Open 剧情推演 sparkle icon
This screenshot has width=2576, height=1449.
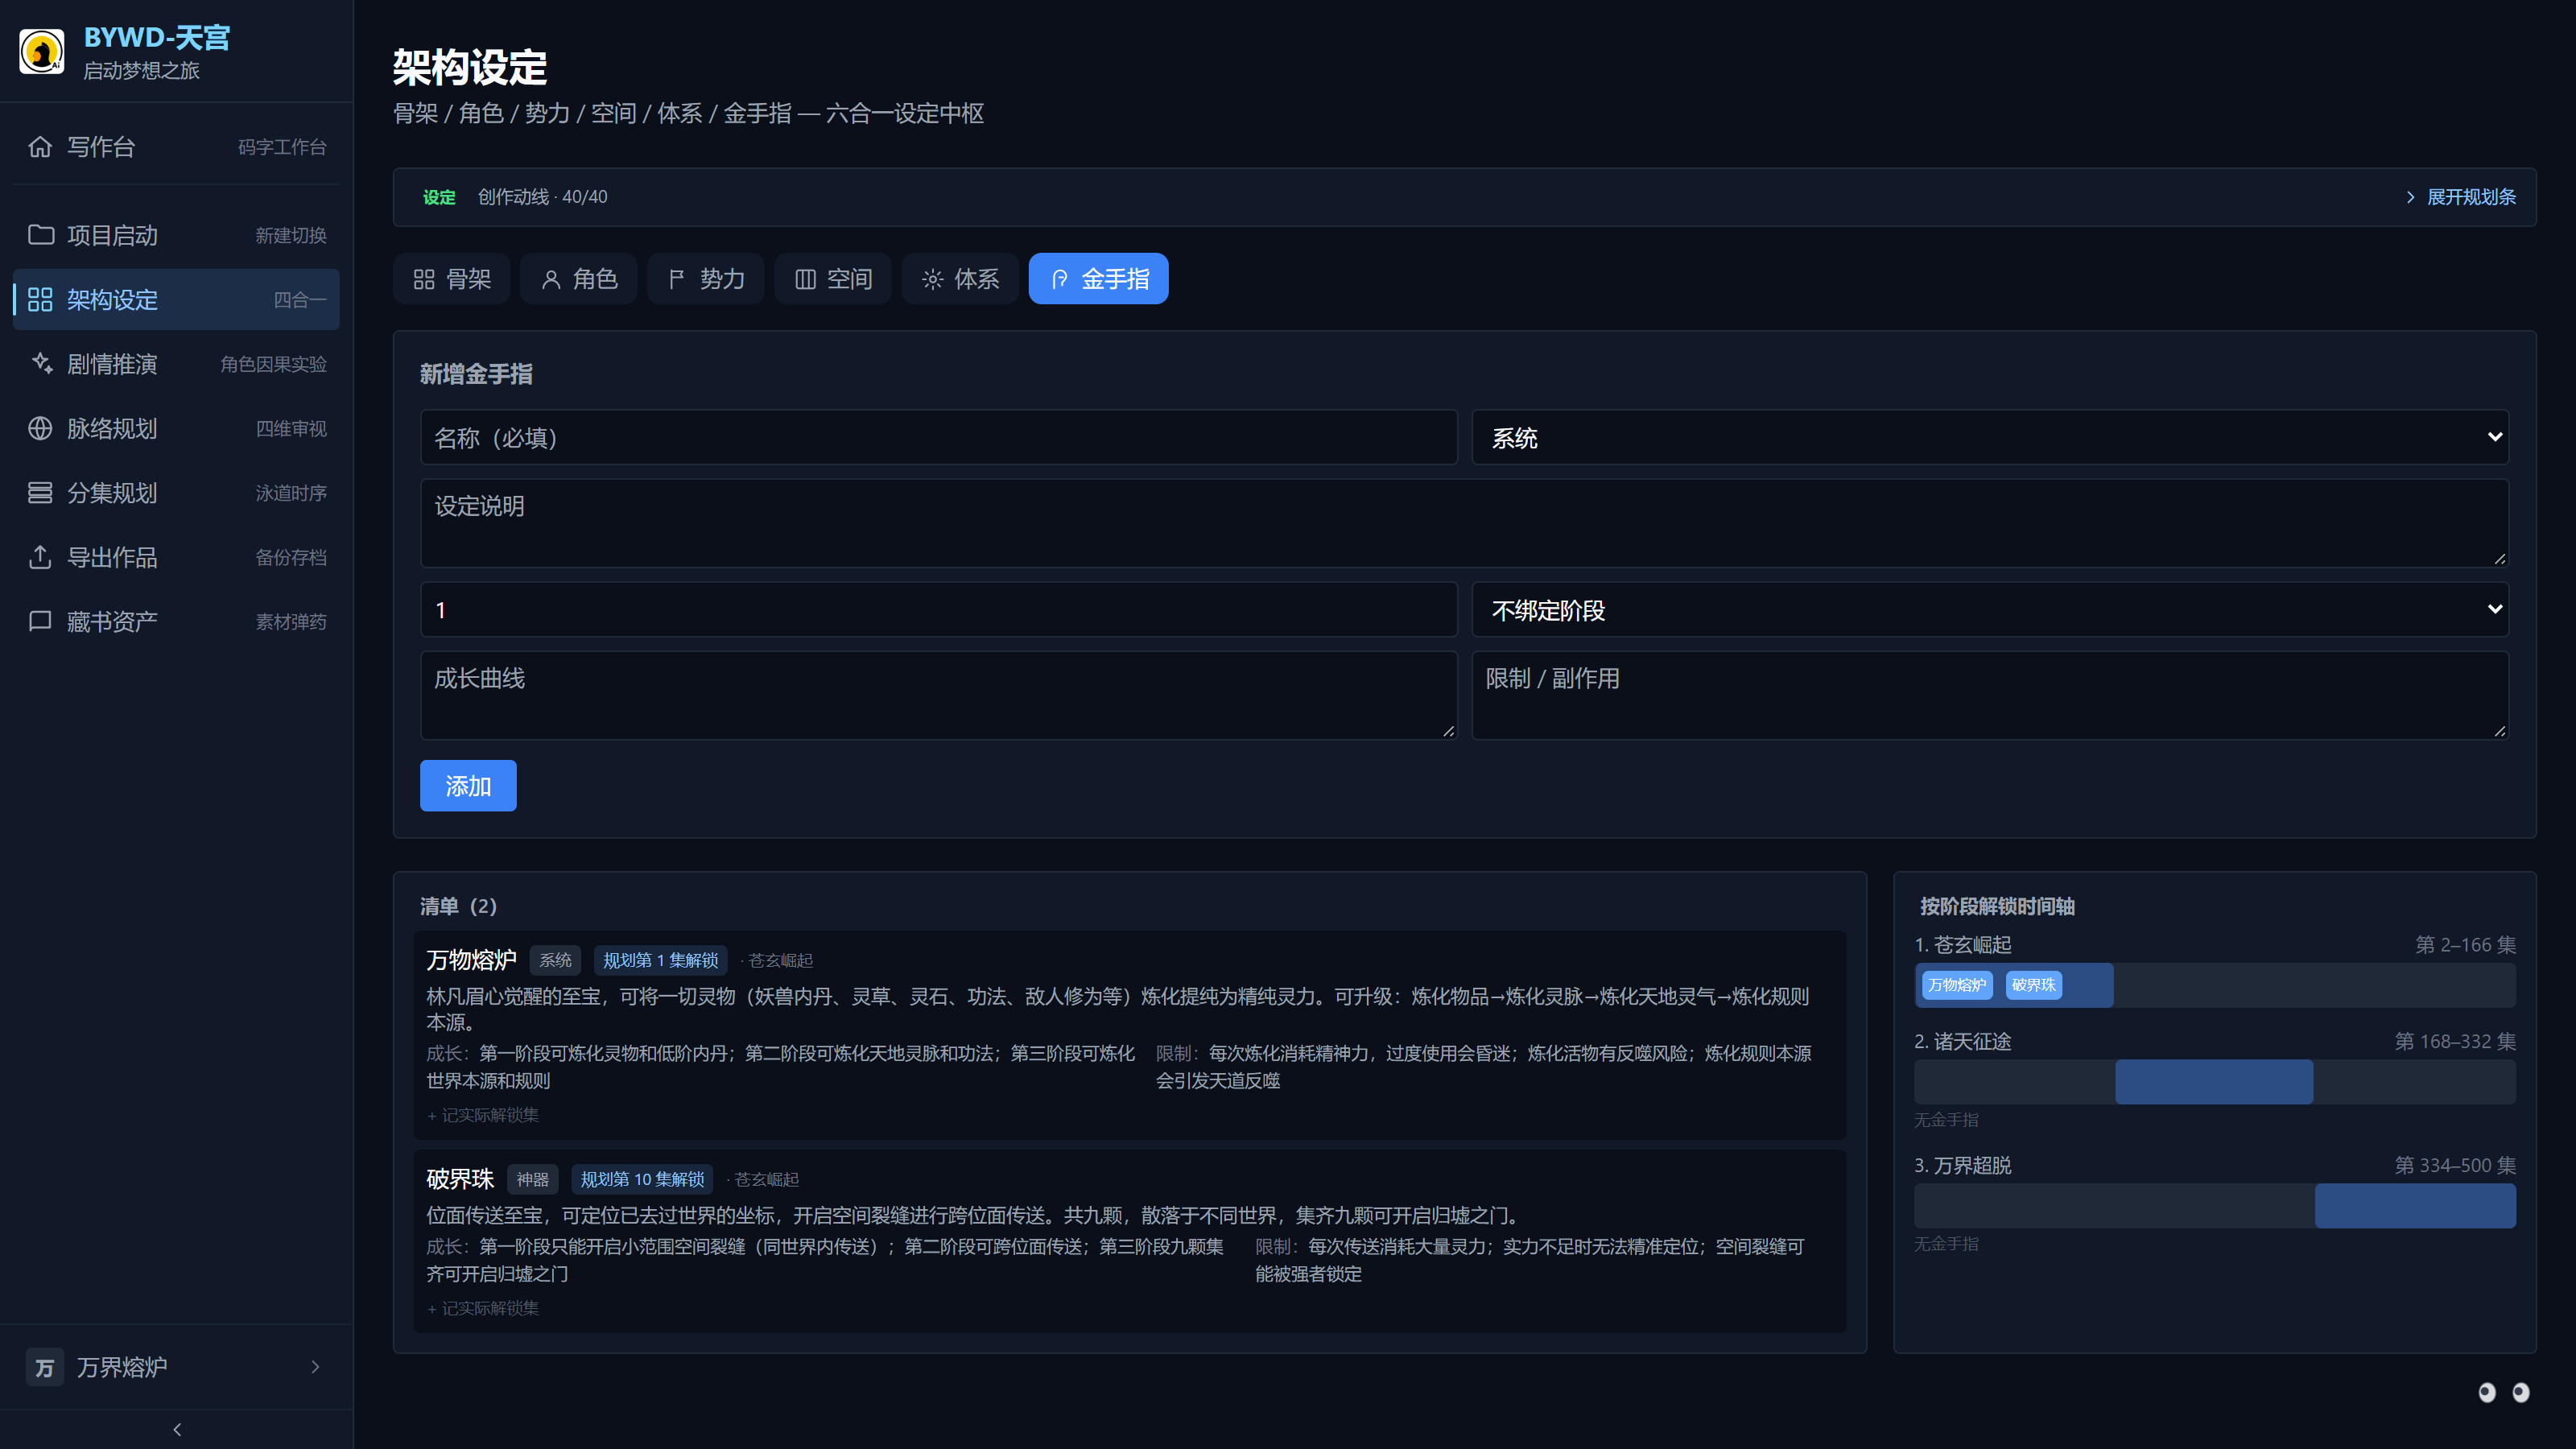coord(40,364)
